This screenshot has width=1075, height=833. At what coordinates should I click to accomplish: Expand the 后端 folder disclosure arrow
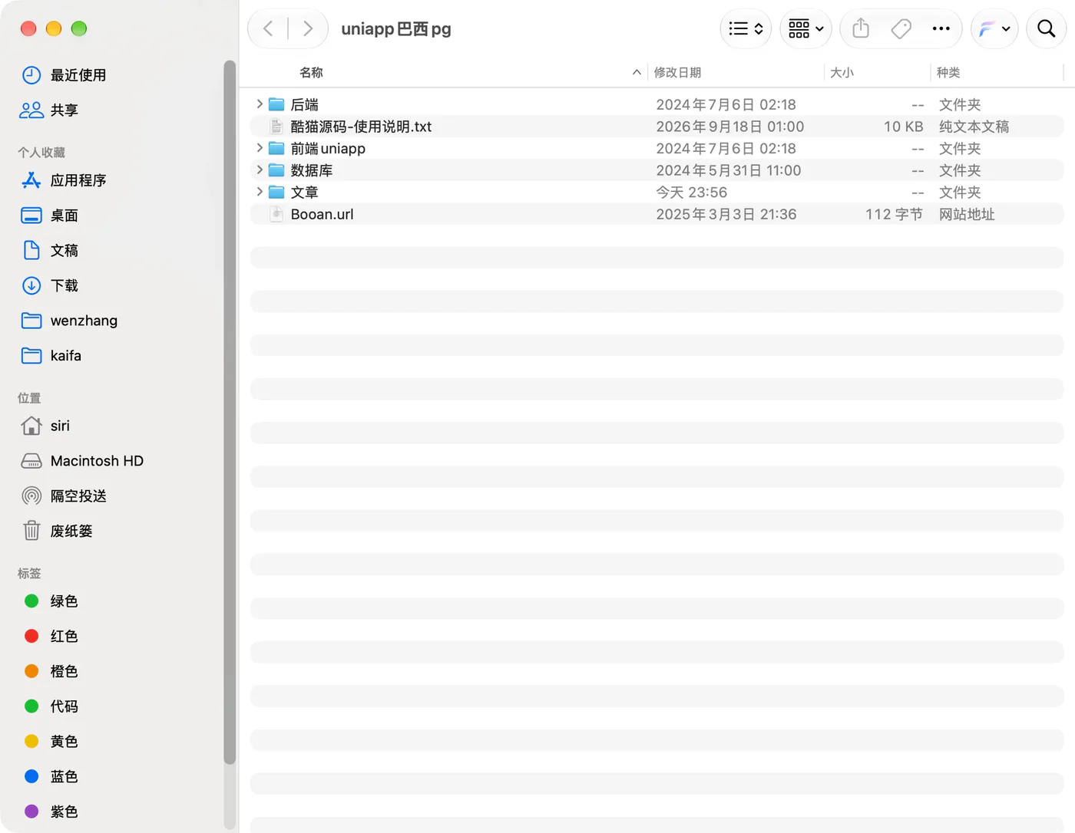click(x=260, y=104)
